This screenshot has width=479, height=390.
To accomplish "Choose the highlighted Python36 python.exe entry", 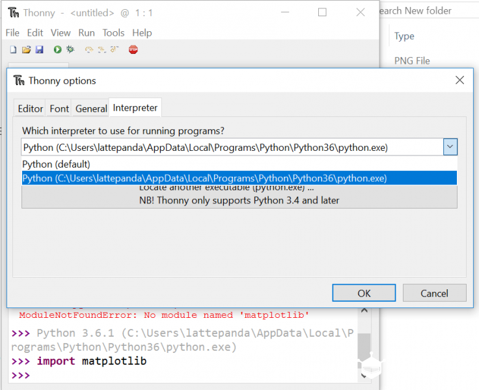I will pyautogui.click(x=239, y=178).
